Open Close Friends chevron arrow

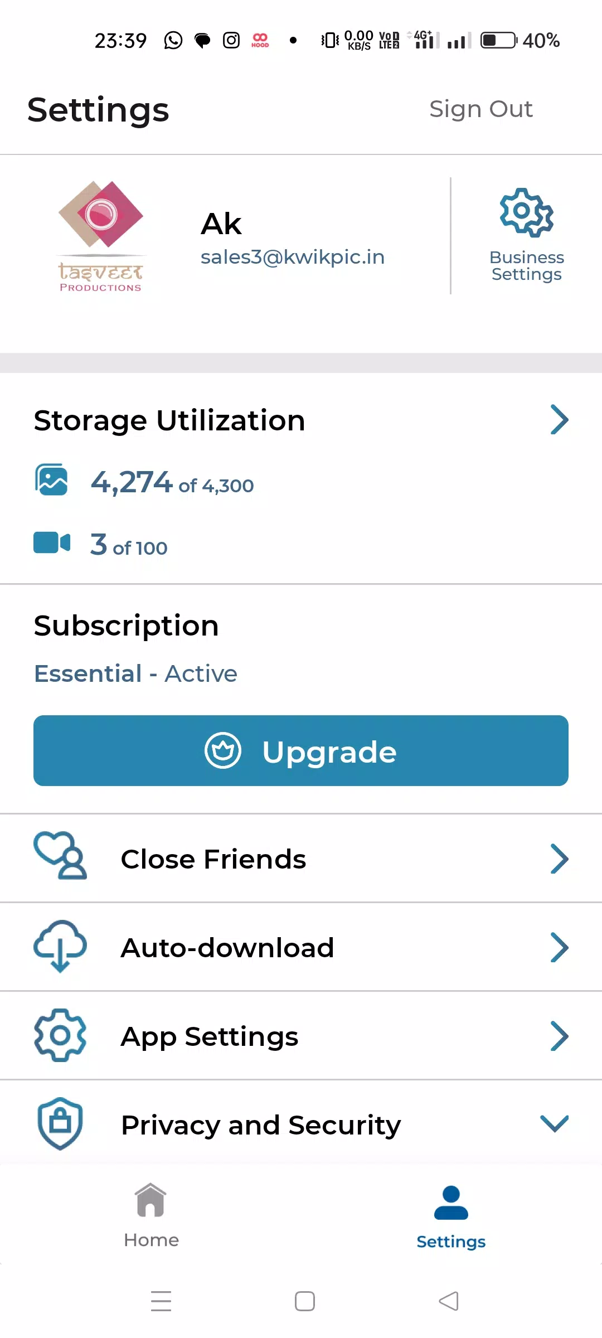(559, 859)
